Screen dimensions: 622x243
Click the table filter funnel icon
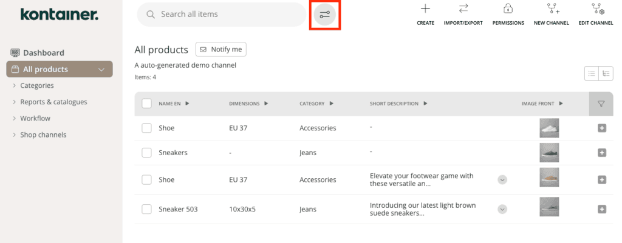[x=601, y=104]
